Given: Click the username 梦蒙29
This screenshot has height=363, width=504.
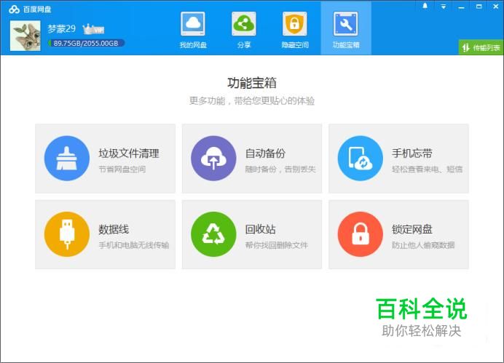Looking at the screenshot, I should 62,29.
